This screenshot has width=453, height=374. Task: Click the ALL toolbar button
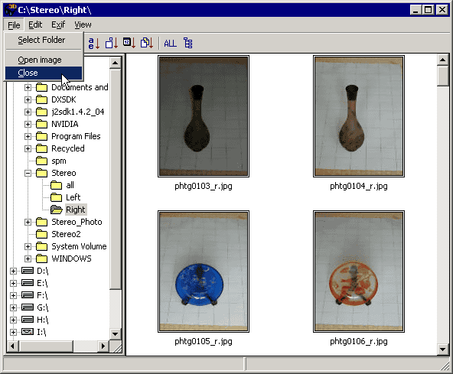pos(170,44)
